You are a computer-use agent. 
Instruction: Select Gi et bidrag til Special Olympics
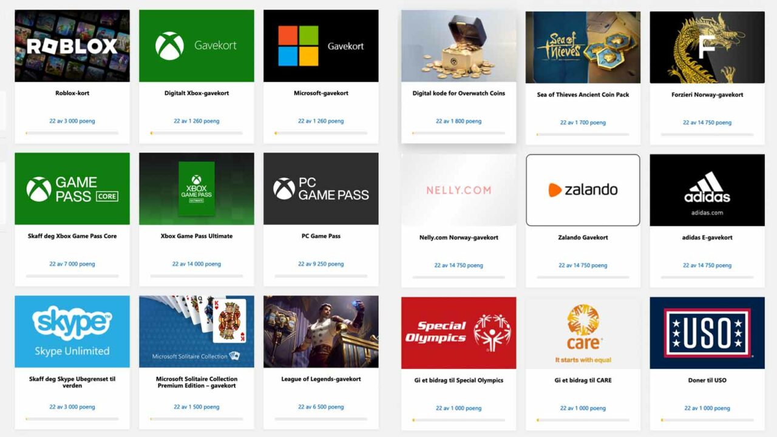(459, 380)
